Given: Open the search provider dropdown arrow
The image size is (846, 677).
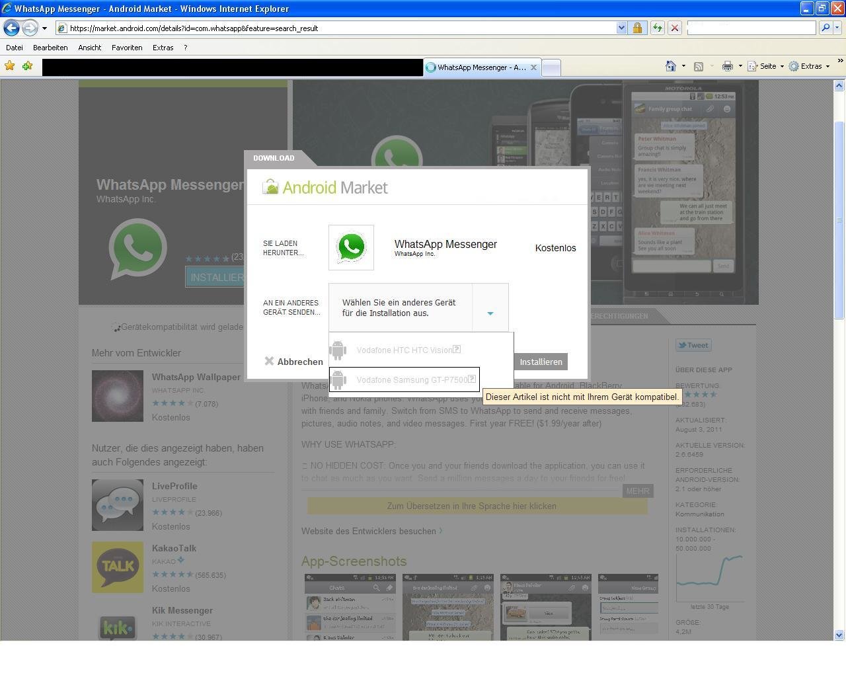Looking at the screenshot, I should point(838,28).
